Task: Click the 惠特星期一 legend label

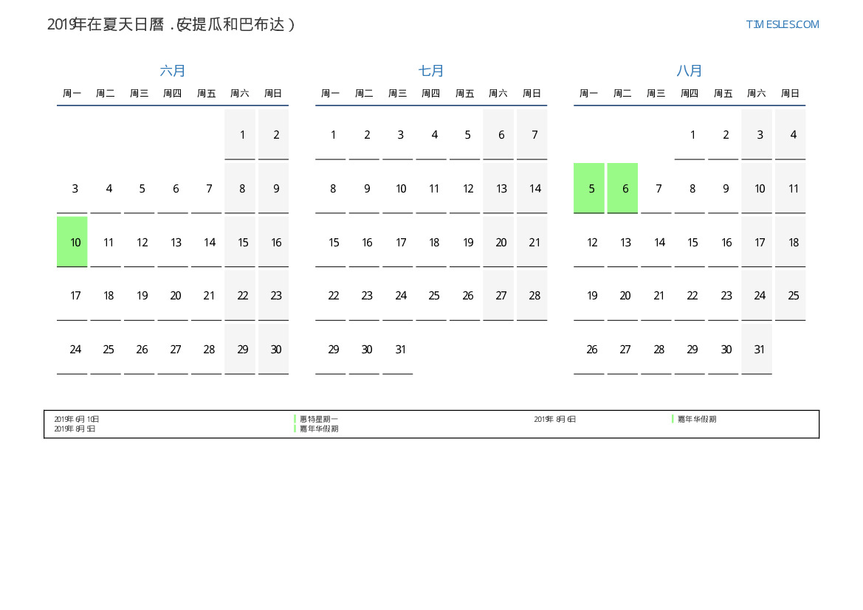Action: (x=319, y=419)
